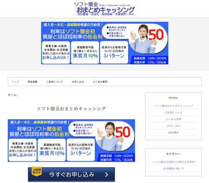Select 商品概要 in the sidebar MENU
Viewport: 209px width, 183px height.
173,133
